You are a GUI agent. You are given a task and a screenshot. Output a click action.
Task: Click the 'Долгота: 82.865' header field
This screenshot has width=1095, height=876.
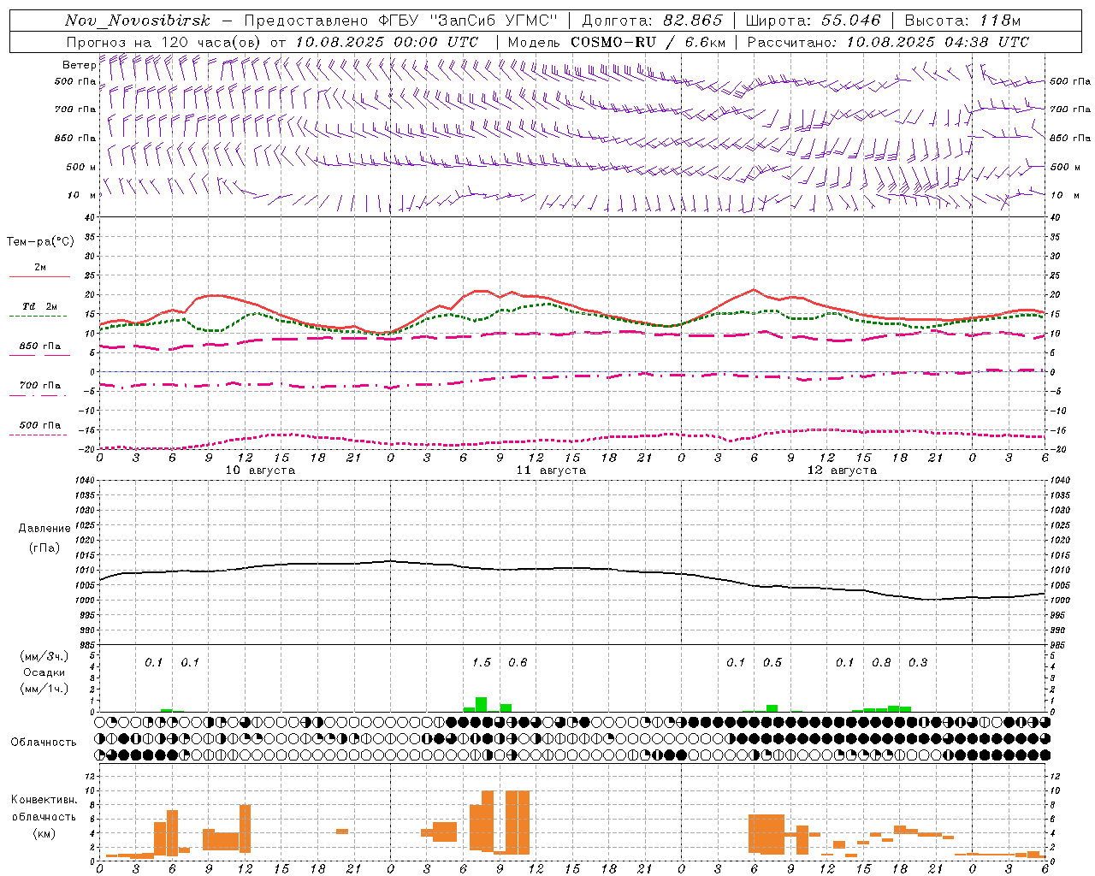click(652, 21)
